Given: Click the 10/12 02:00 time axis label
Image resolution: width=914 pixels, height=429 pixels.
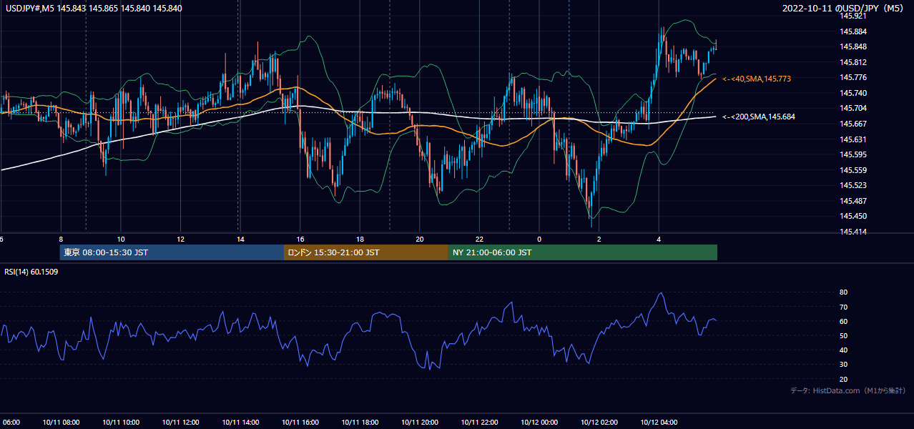Looking at the screenshot, I should (599, 423).
